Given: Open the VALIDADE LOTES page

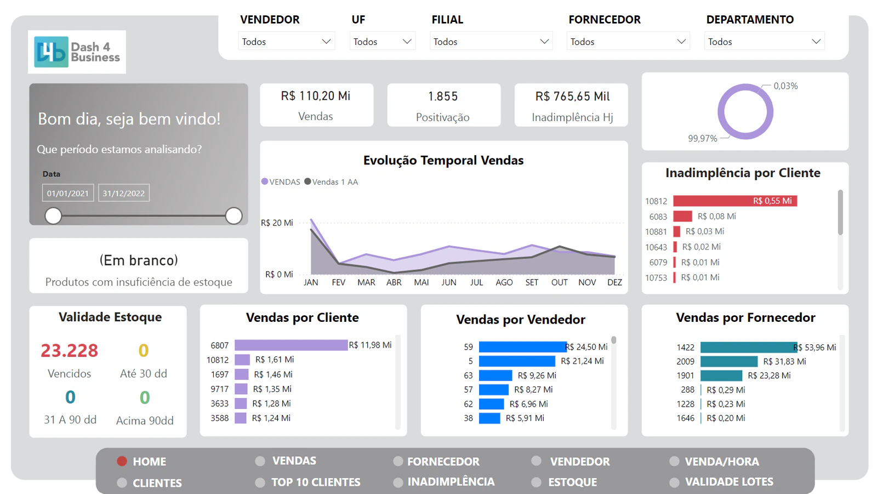Looking at the screenshot, I should tap(728, 481).
